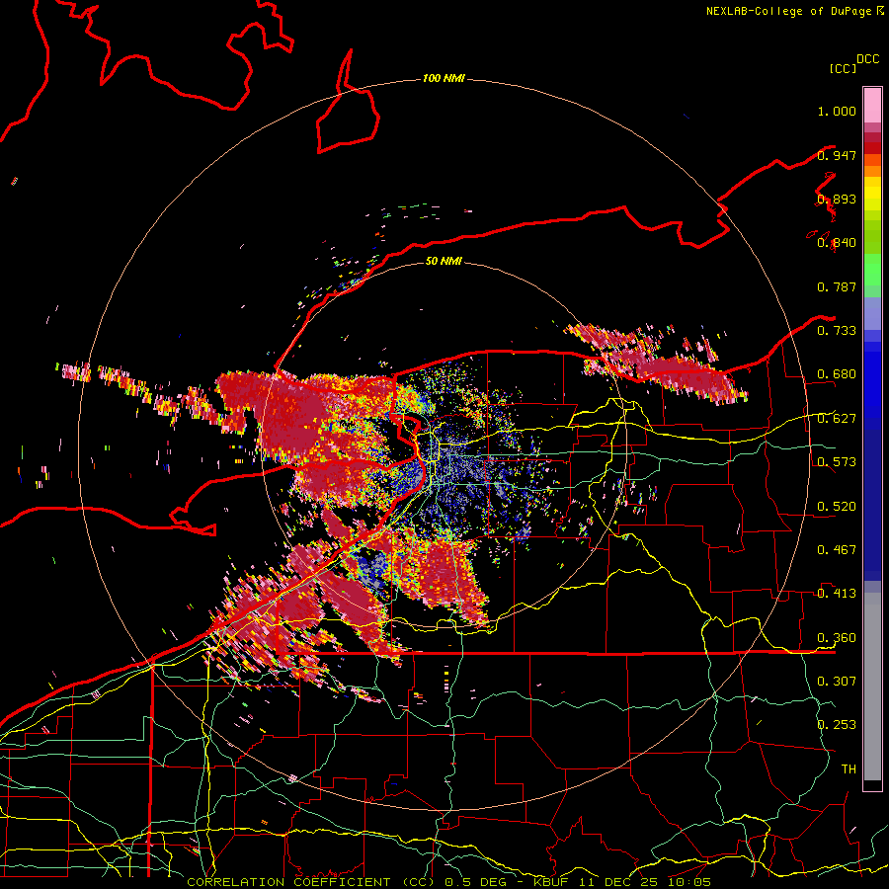Click the 50 NMI range ring label

(444, 261)
